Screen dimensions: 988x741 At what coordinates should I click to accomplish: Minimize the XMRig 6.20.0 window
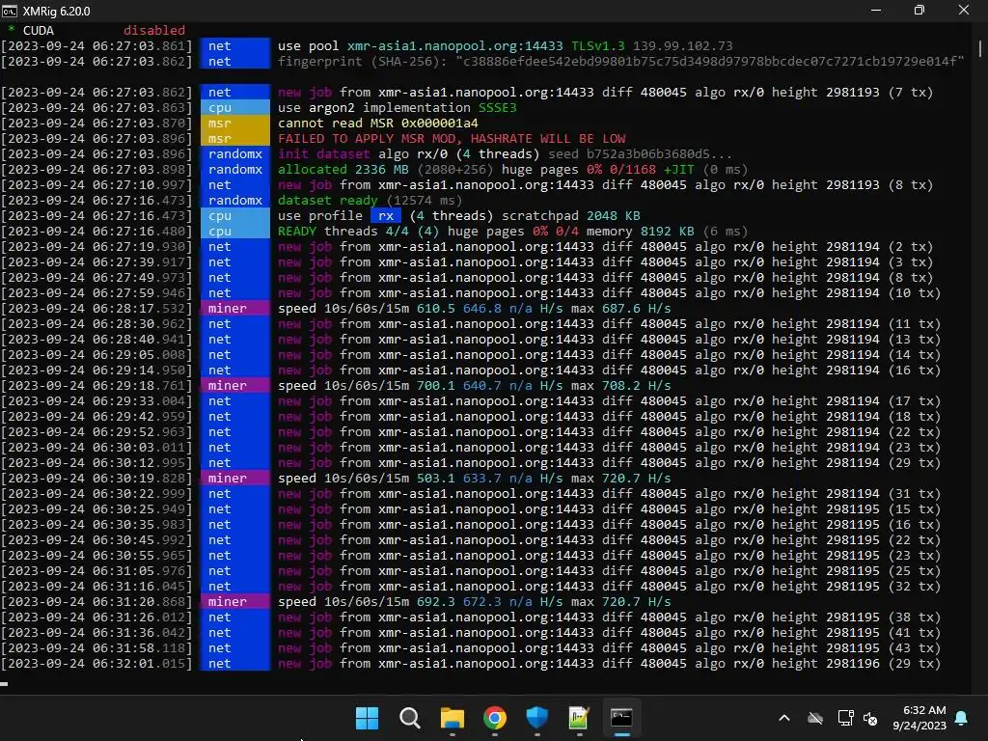click(x=876, y=10)
